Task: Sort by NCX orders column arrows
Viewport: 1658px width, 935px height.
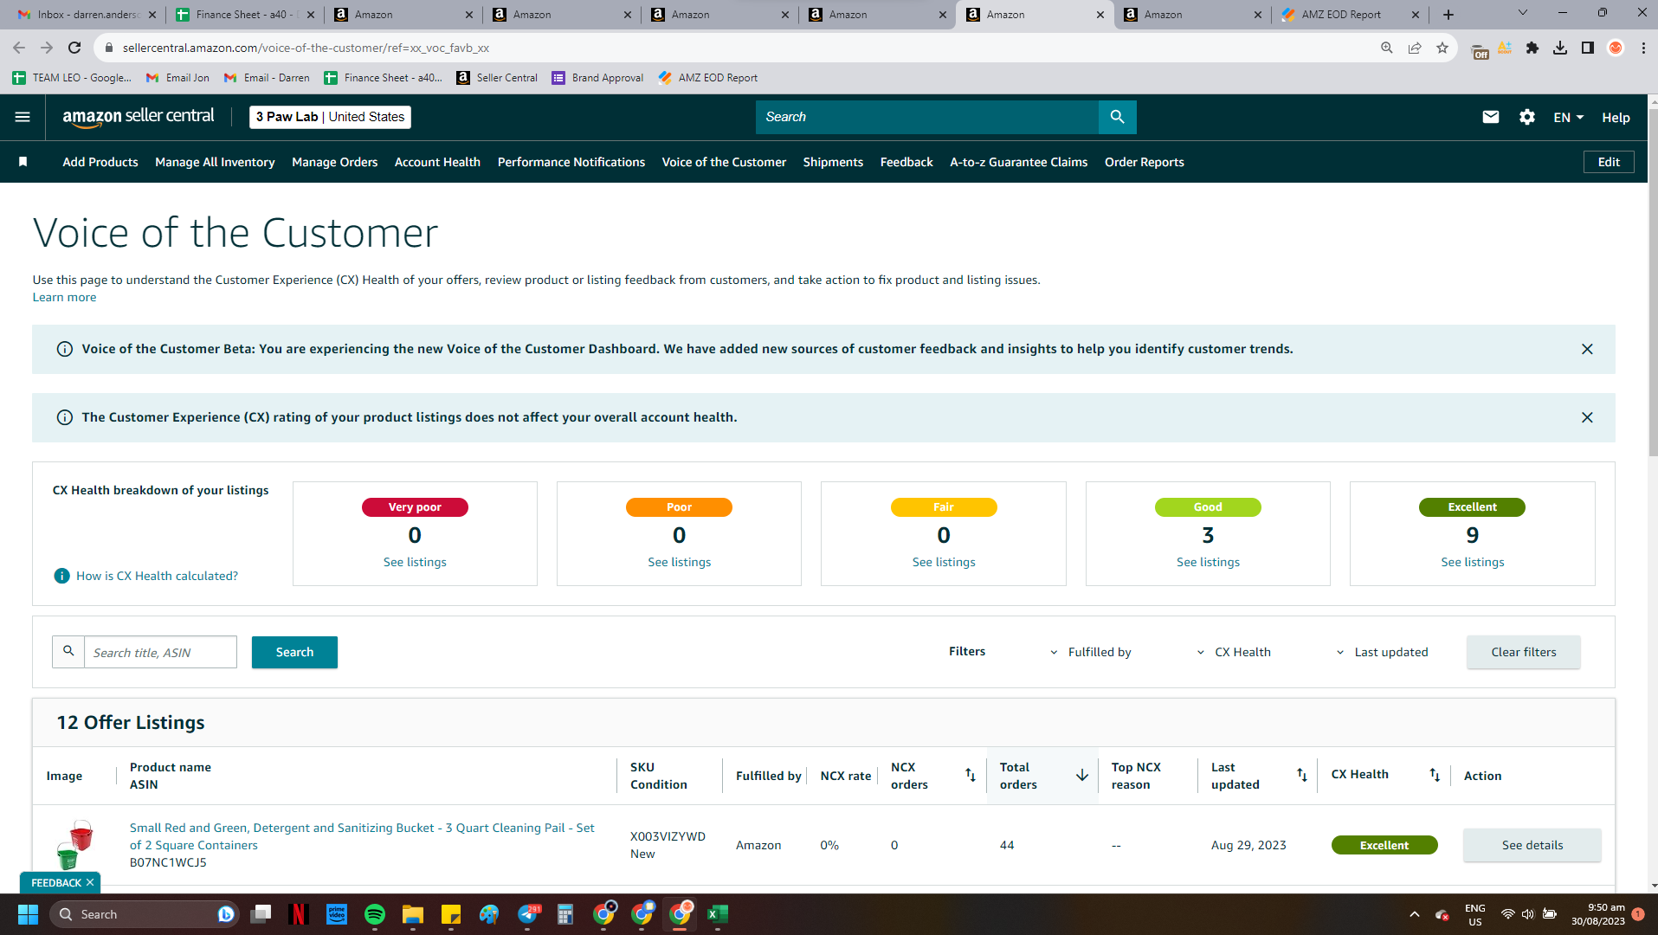Action: pos(970,775)
